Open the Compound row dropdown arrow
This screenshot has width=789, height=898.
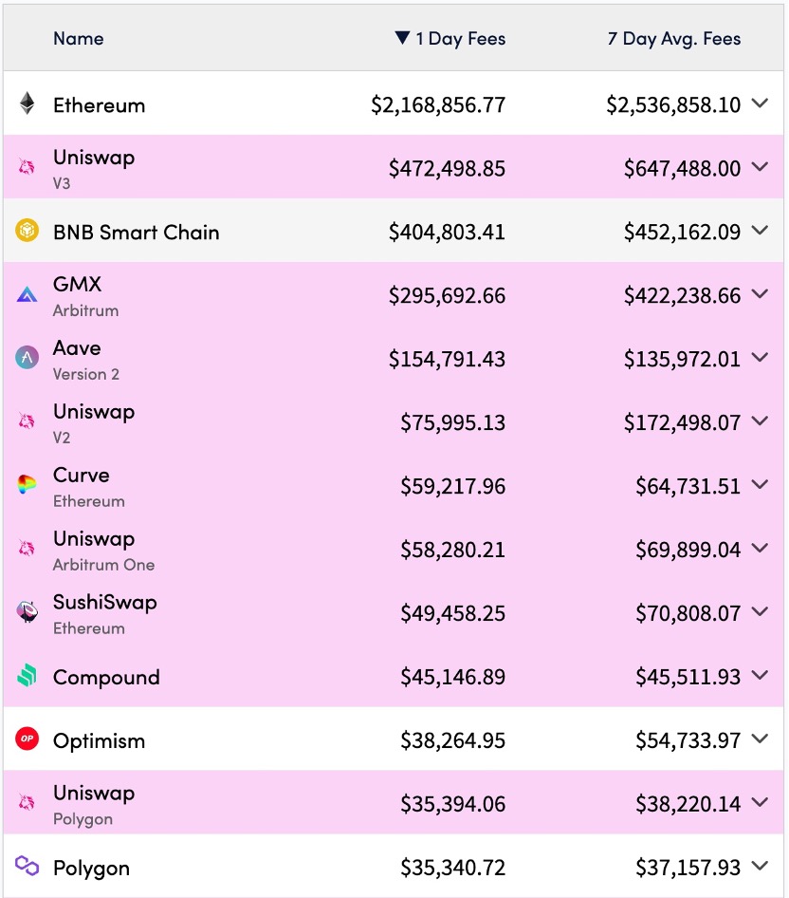761,677
